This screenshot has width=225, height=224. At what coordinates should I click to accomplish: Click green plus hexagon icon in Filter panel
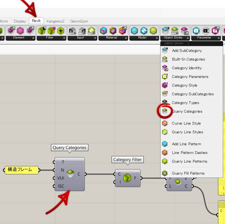[61, 31]
